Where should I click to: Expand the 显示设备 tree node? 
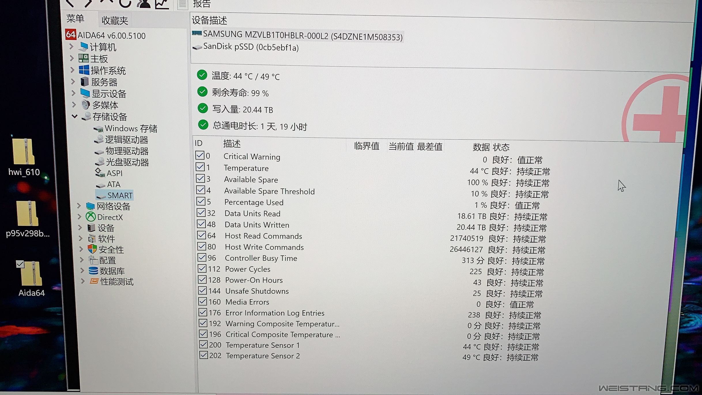(73, 93)
